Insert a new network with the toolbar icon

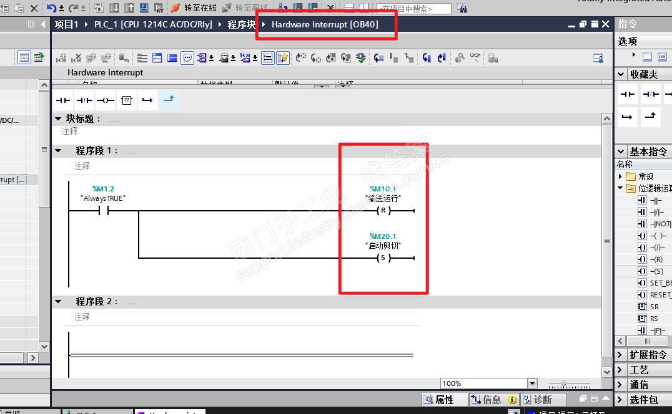61,58
